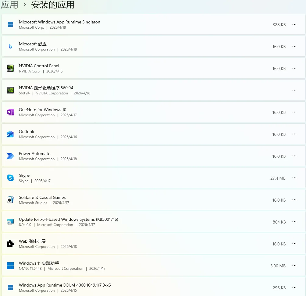The height and width of the screenshot is (296, 306).
Task: Select the Solitaire & Casual Games name
Action: (42, 197)
